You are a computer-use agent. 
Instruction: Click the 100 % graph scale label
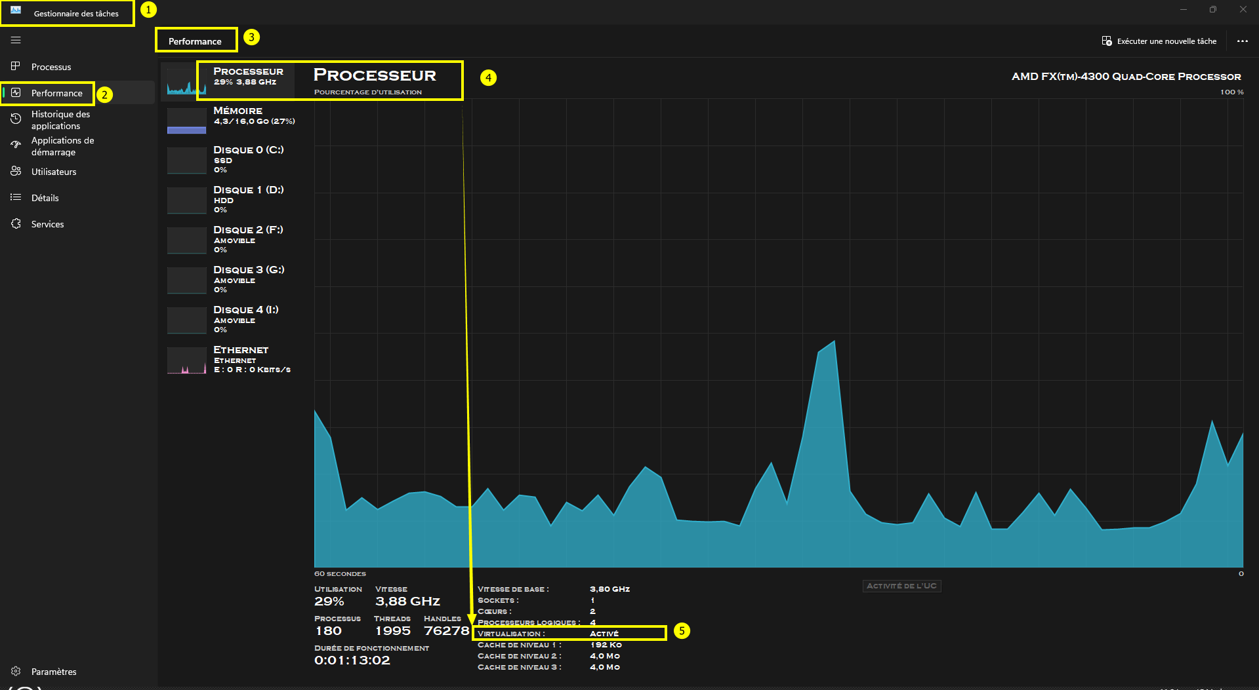(1231, 92)
